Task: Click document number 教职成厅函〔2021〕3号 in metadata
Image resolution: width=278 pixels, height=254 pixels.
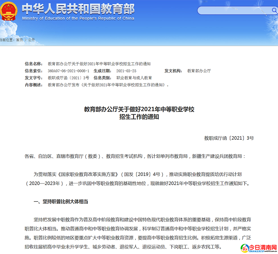Action: 68,78
